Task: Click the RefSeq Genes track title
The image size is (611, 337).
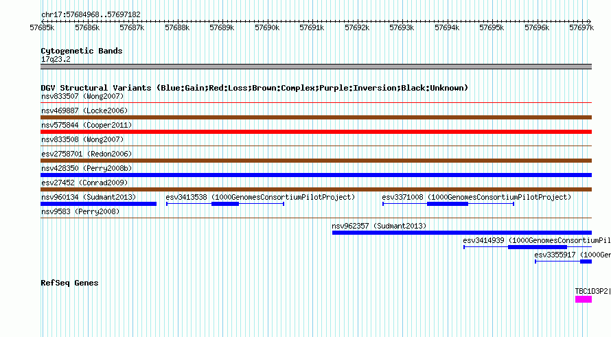Action: pos(69,283)
